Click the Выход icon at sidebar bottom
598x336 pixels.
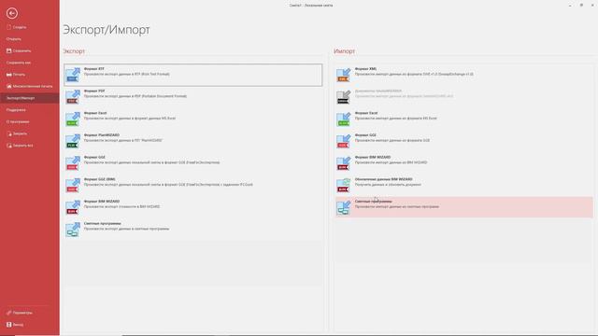pos(8,325)
